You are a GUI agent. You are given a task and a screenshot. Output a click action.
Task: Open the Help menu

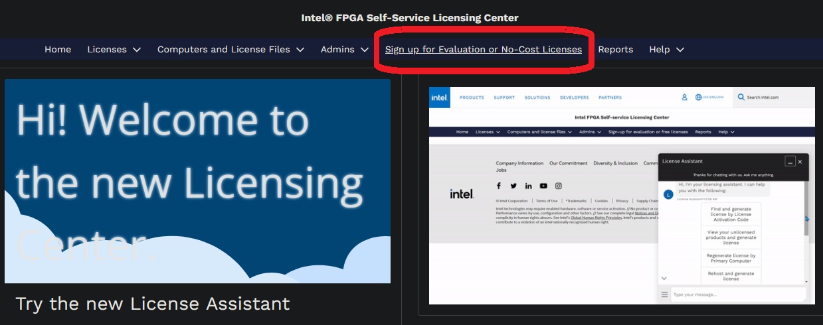(660, 49)
